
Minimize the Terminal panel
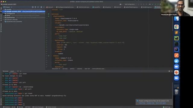click(x=172, y=71)
